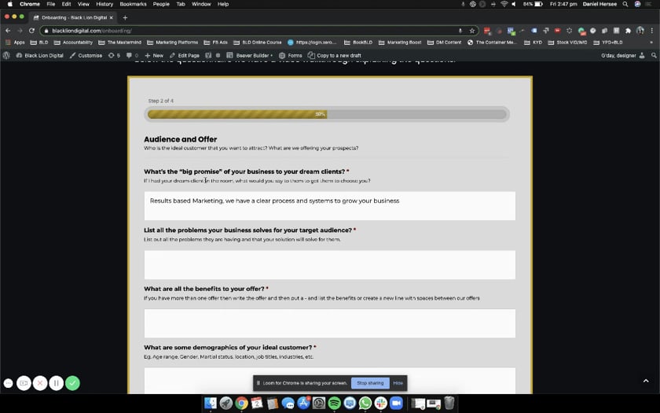The height and width of the screenshot is (413, 660).
Task: Close the Onboarding browser tab
Action: (x=111, y=17)
